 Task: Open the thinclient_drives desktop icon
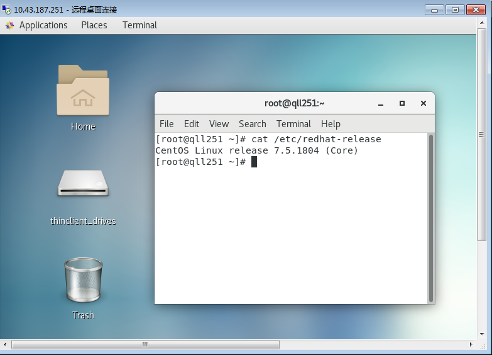(x=83, y=184)
